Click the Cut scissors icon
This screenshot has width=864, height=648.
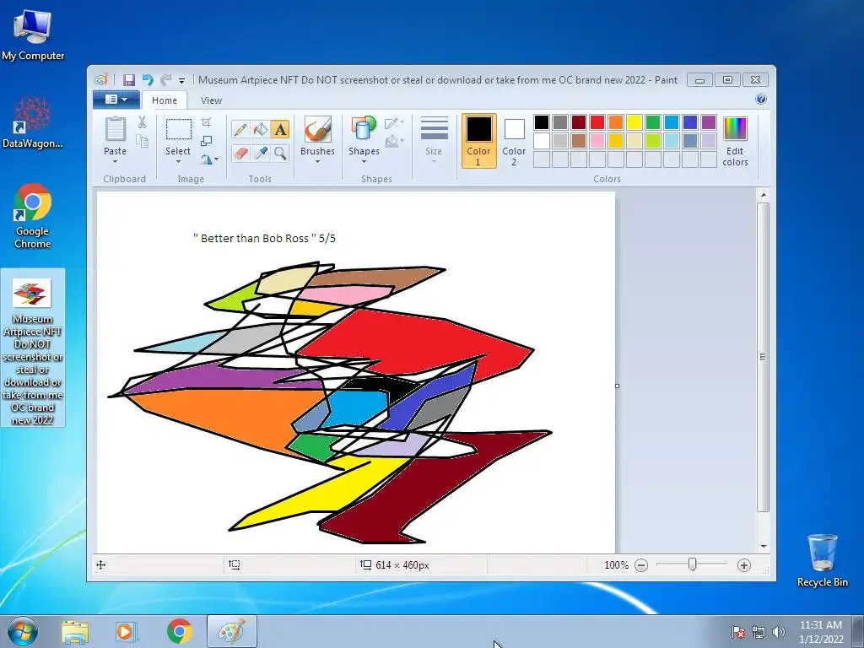coord(142,122)
